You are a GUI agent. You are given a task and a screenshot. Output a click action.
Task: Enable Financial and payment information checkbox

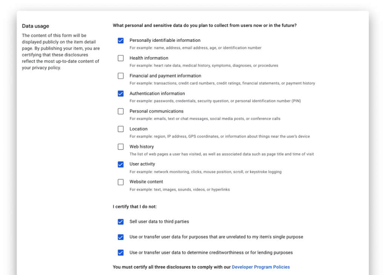[x=121, y=76]
